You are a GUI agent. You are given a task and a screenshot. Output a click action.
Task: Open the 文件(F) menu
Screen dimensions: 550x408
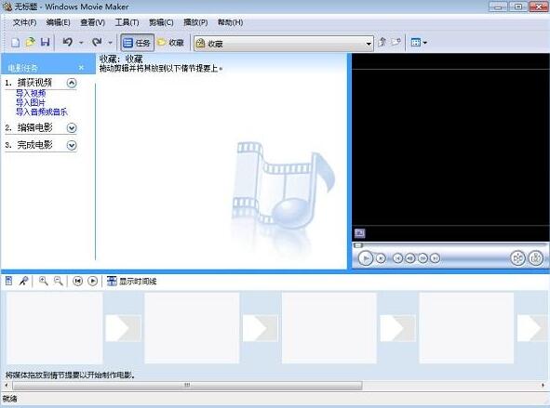(24, 22)
